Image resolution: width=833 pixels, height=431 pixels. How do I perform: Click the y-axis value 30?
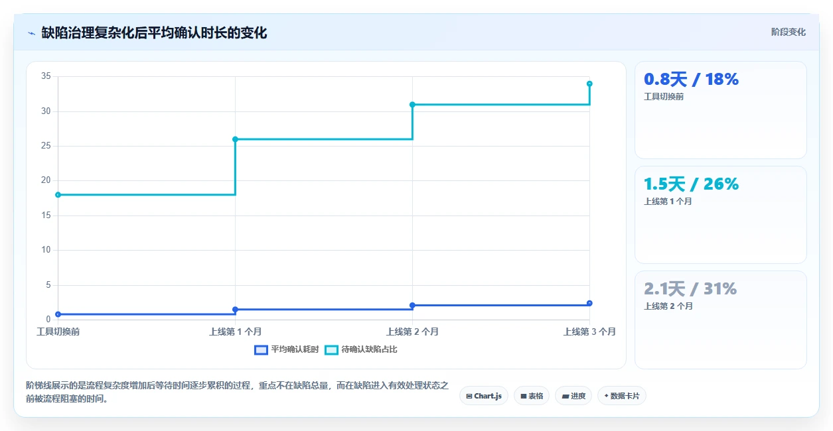pyautogui.click(x=46, y=111)
